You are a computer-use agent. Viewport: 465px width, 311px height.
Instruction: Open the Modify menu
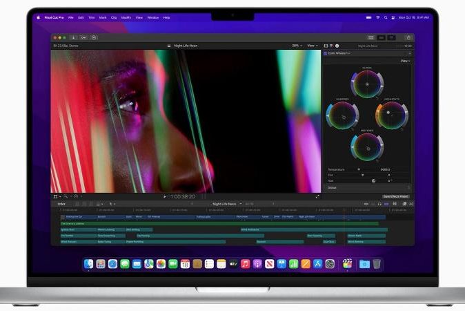126,17
